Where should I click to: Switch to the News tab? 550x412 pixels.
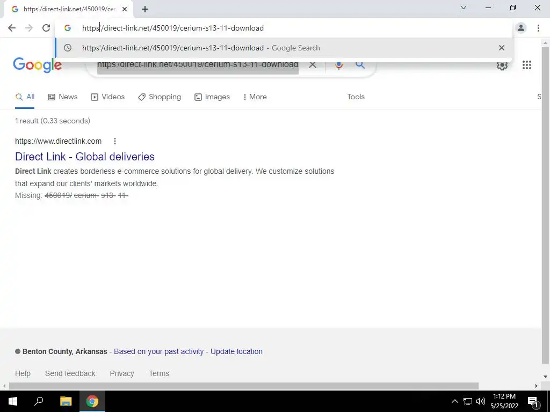click(x=62, y=97)
